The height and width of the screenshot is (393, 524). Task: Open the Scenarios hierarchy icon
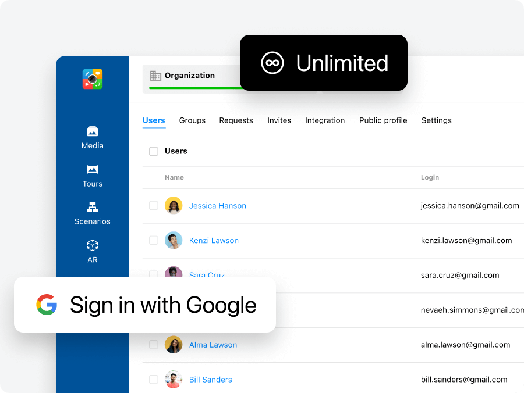pyautogui.click(x=92, y=207)
